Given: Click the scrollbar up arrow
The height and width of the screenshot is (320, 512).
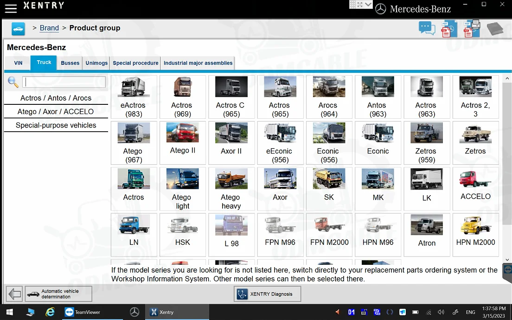Looking at the screenshot, I should click(x=507, y=78).
